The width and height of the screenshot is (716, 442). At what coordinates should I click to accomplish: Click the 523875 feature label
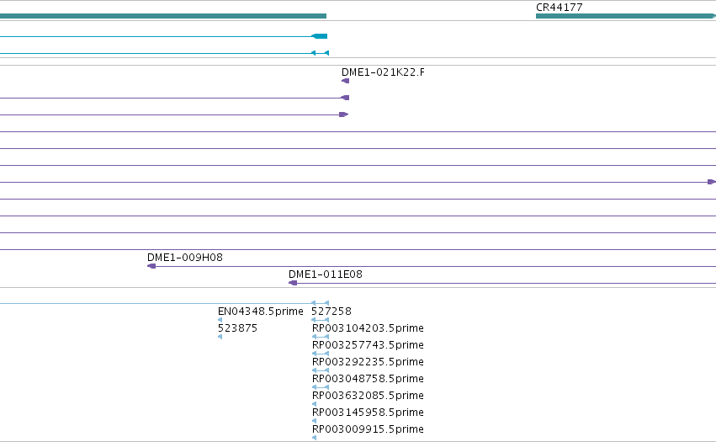pos(237,328)
